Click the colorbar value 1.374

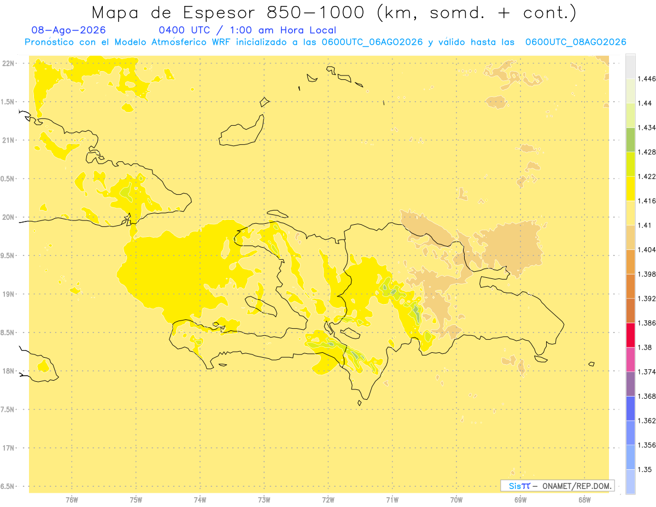click(648, 372)
